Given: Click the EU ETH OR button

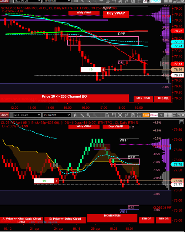Looking at the screenshot, I should coord(143,99).
